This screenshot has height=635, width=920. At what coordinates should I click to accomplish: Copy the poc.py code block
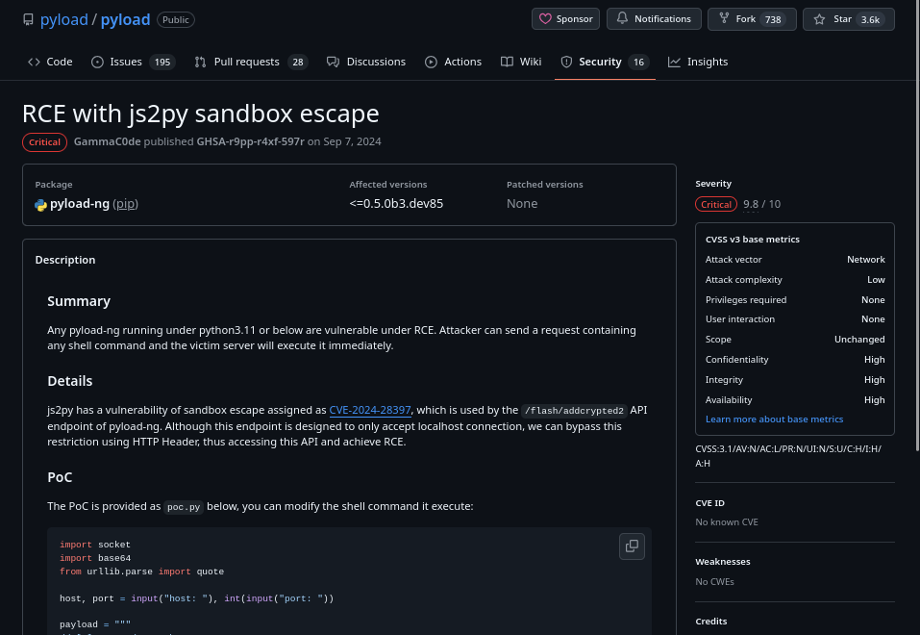(x=632, y=546)
